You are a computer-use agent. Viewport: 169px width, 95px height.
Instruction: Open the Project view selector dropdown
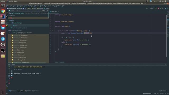[13, 11]
